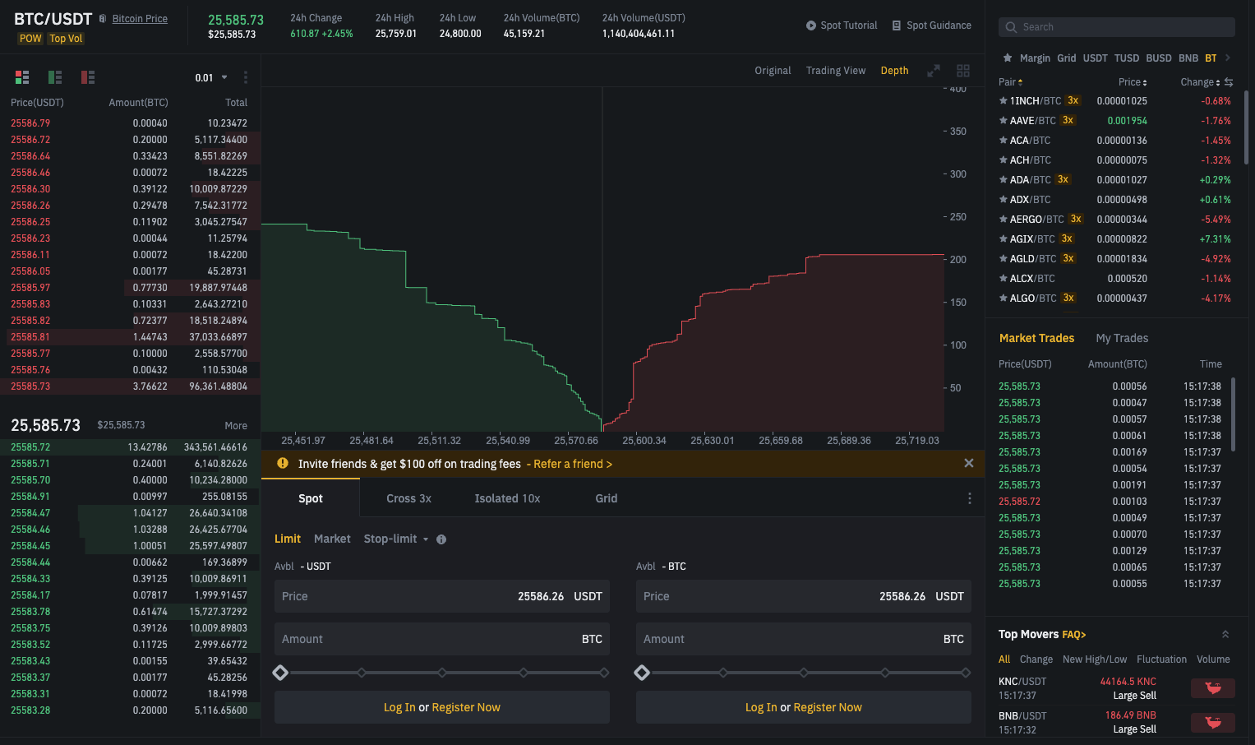Click the Refer a friend link
The height and width of the screenshot is (745, 1255).
pos(573,464)
